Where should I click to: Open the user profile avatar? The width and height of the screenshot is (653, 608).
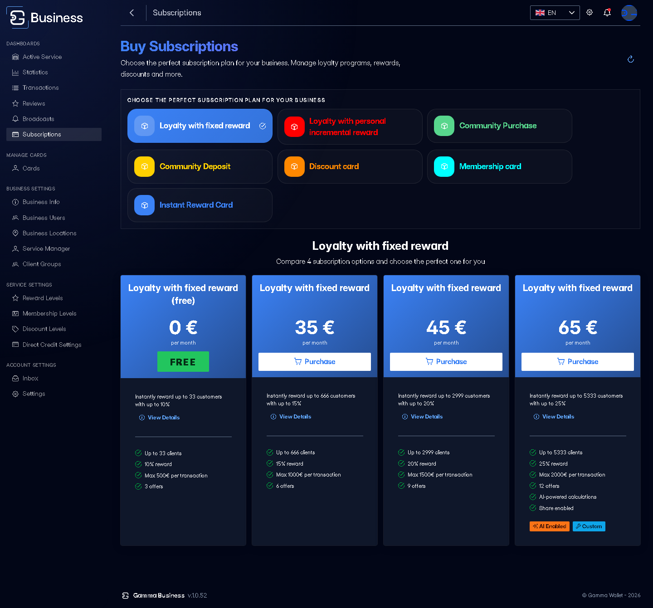(629, 13)
